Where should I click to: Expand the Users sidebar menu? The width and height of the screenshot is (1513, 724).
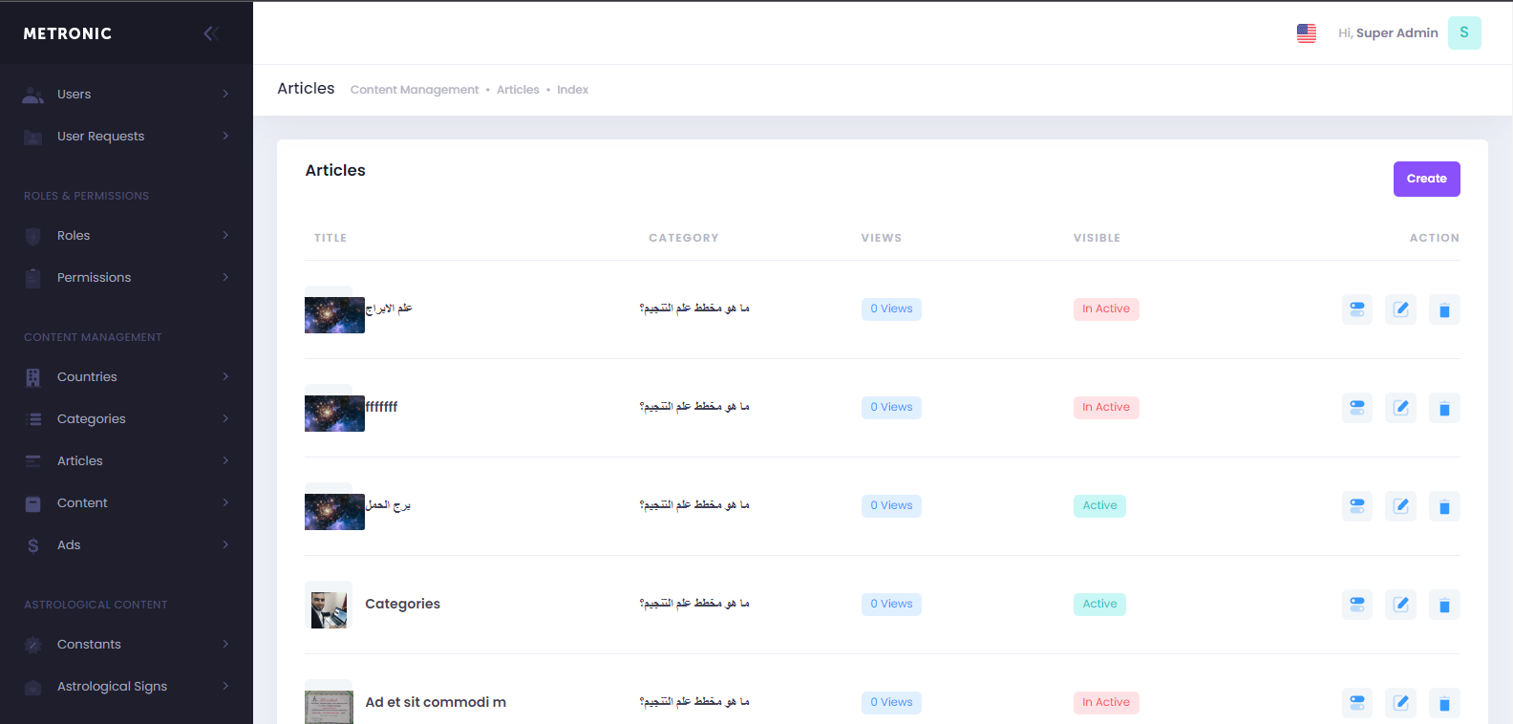126,95
